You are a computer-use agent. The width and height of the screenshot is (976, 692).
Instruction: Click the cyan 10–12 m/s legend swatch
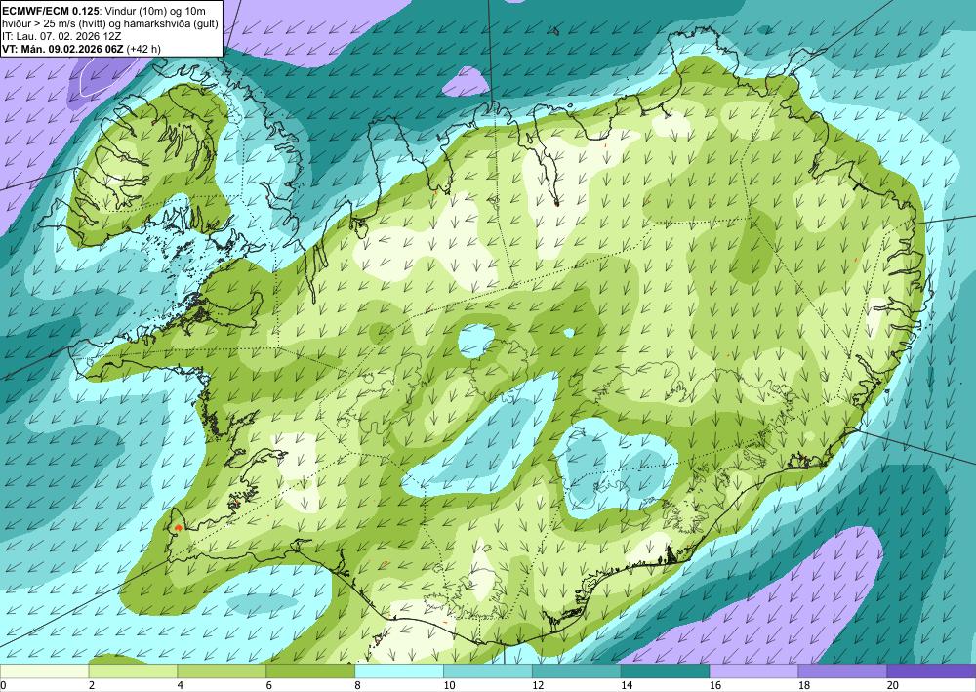coord(488,672)
